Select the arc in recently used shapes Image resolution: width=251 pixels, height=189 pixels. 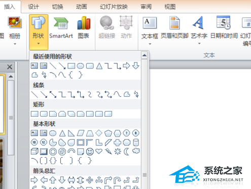click(53, 75)
